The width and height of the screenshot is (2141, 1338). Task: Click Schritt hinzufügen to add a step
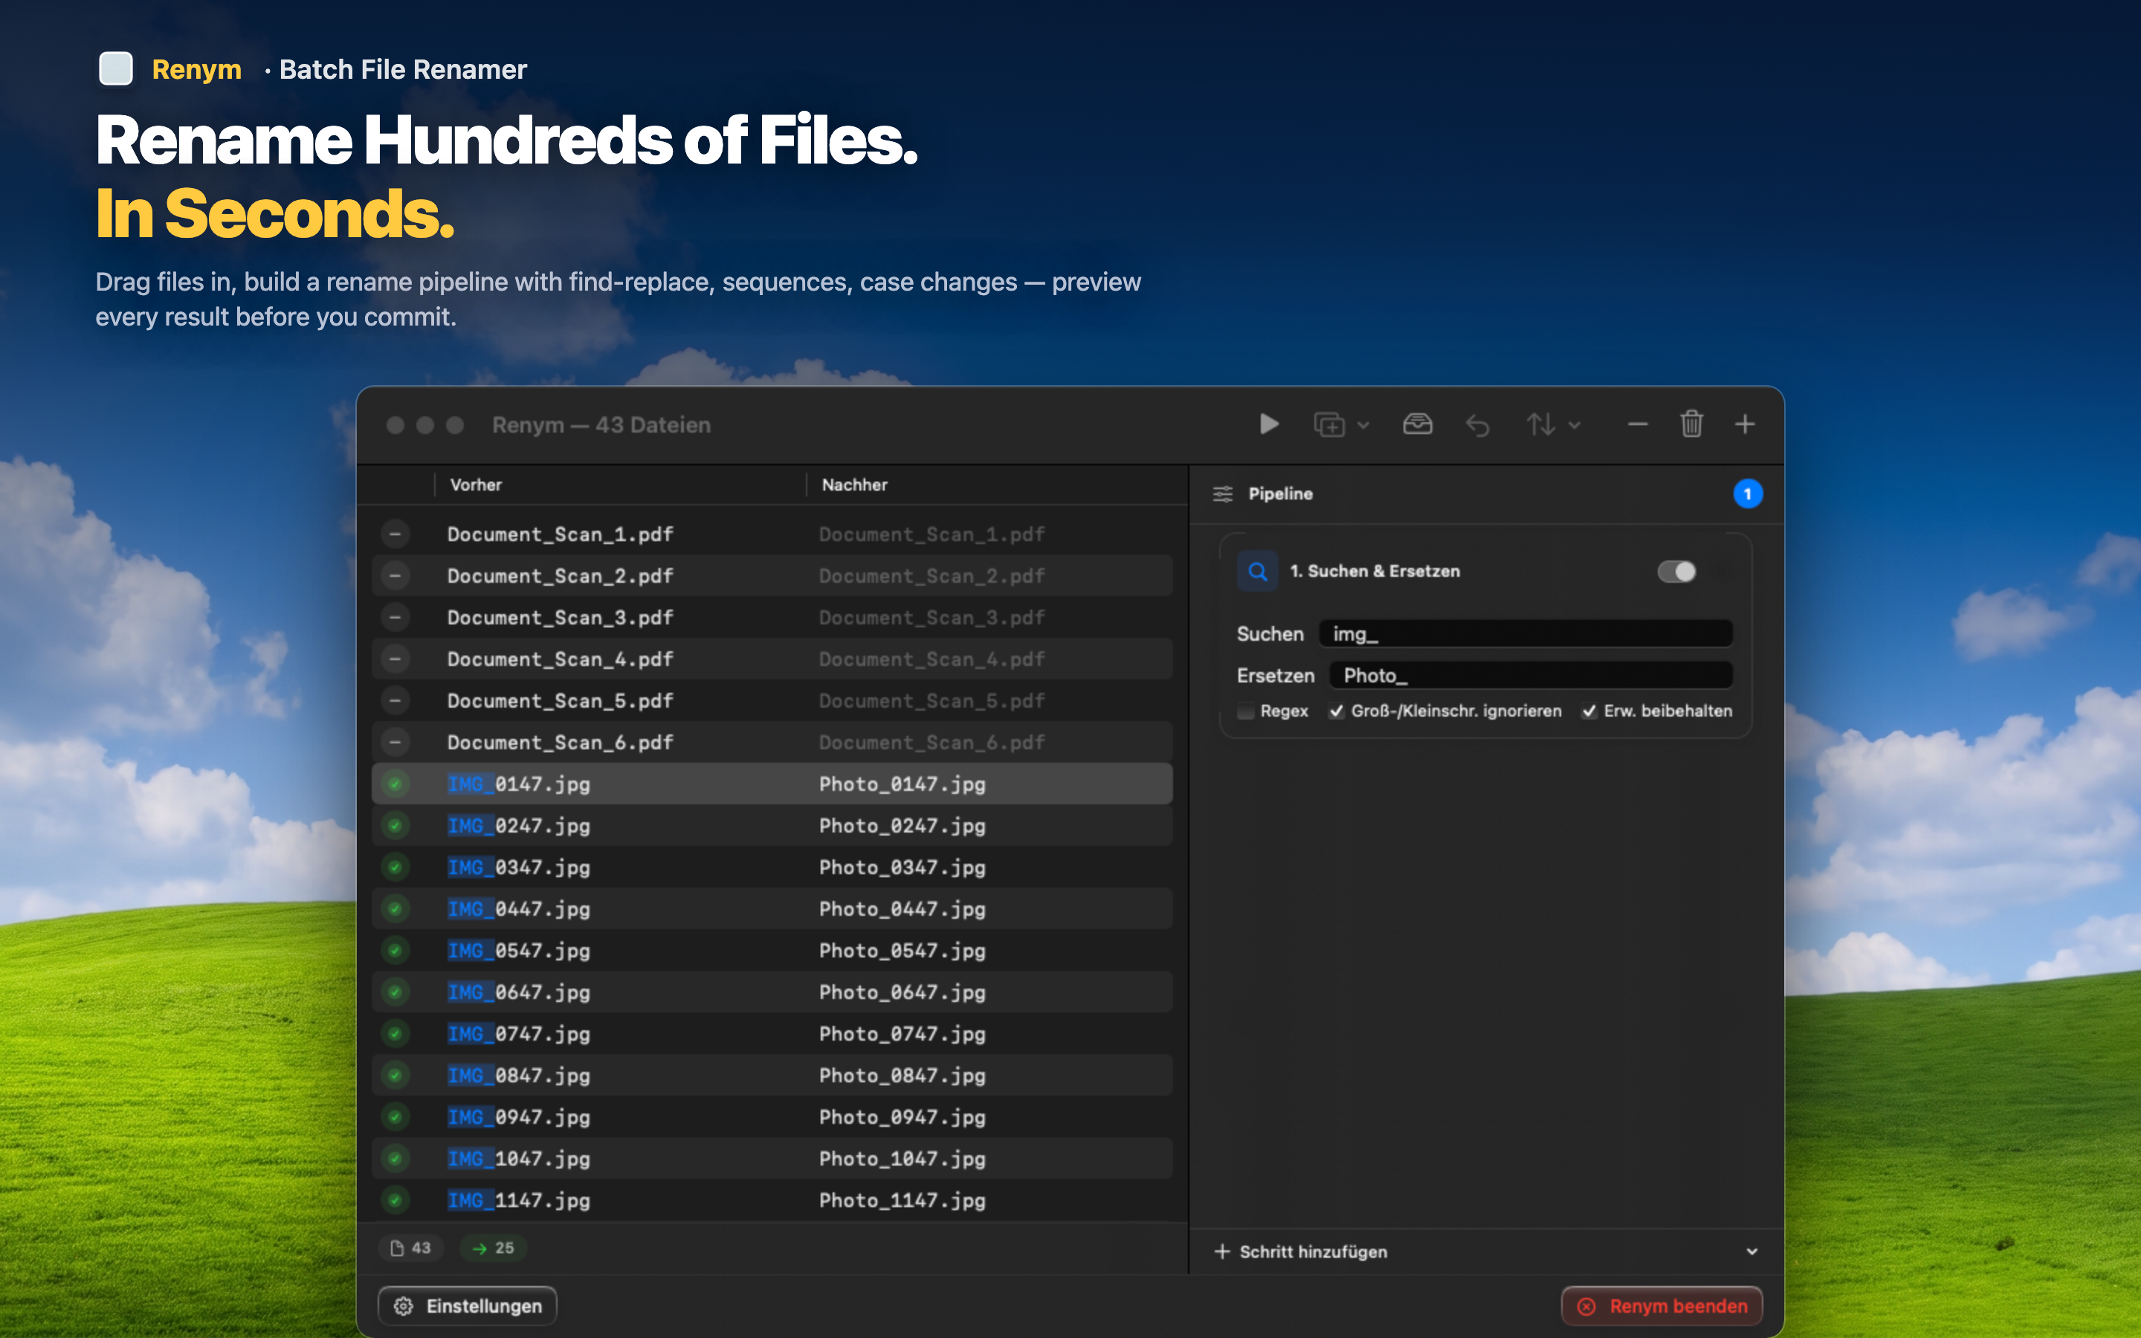coord(1302,1251)
